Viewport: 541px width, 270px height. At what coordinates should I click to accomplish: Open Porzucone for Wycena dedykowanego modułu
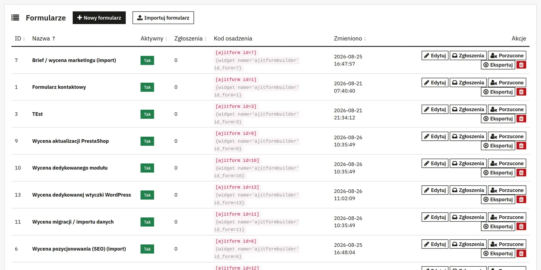click(507, 163)
